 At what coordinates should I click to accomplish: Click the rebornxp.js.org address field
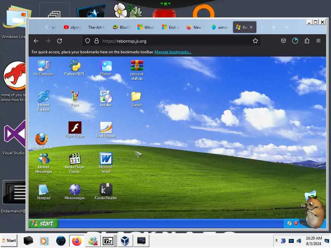171,41
